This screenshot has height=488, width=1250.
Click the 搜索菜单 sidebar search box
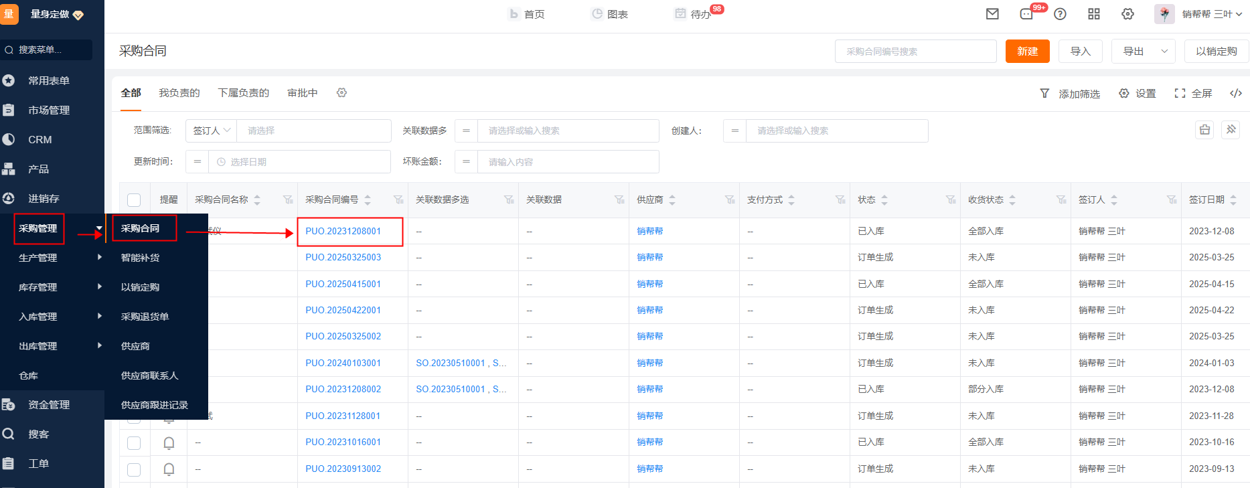tap(46, 50)
